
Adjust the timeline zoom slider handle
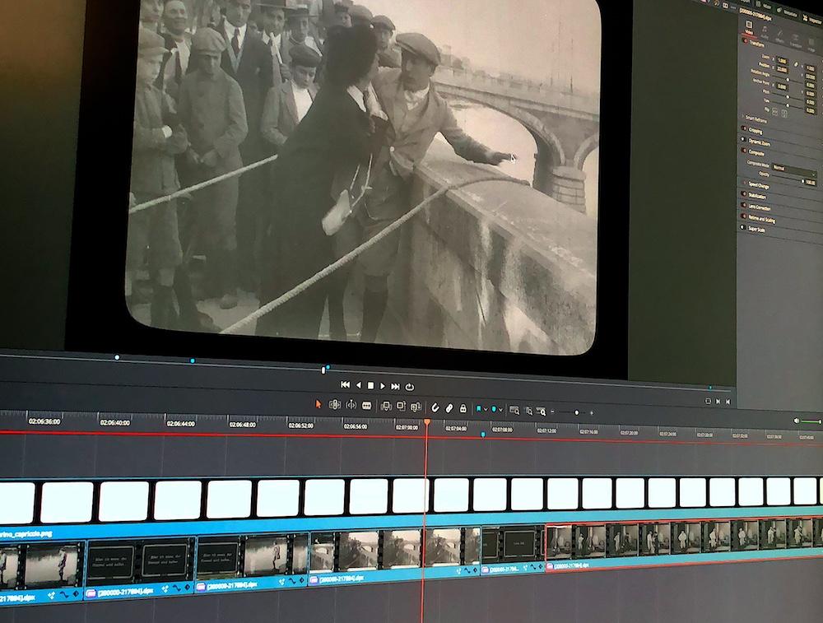click(576, 412)
